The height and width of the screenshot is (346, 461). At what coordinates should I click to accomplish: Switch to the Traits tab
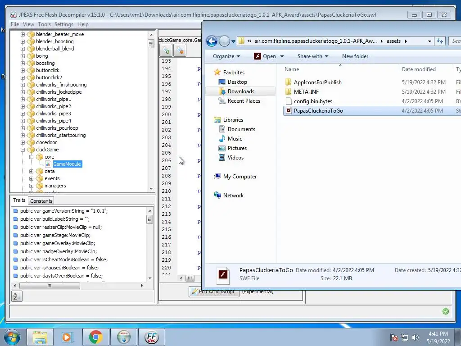(x=19, y=200)
